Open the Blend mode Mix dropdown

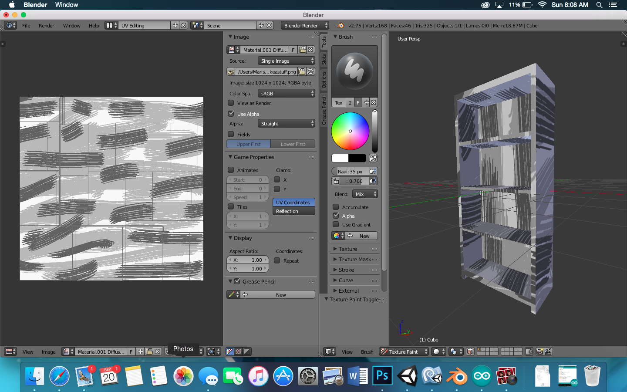pos(365,194)
